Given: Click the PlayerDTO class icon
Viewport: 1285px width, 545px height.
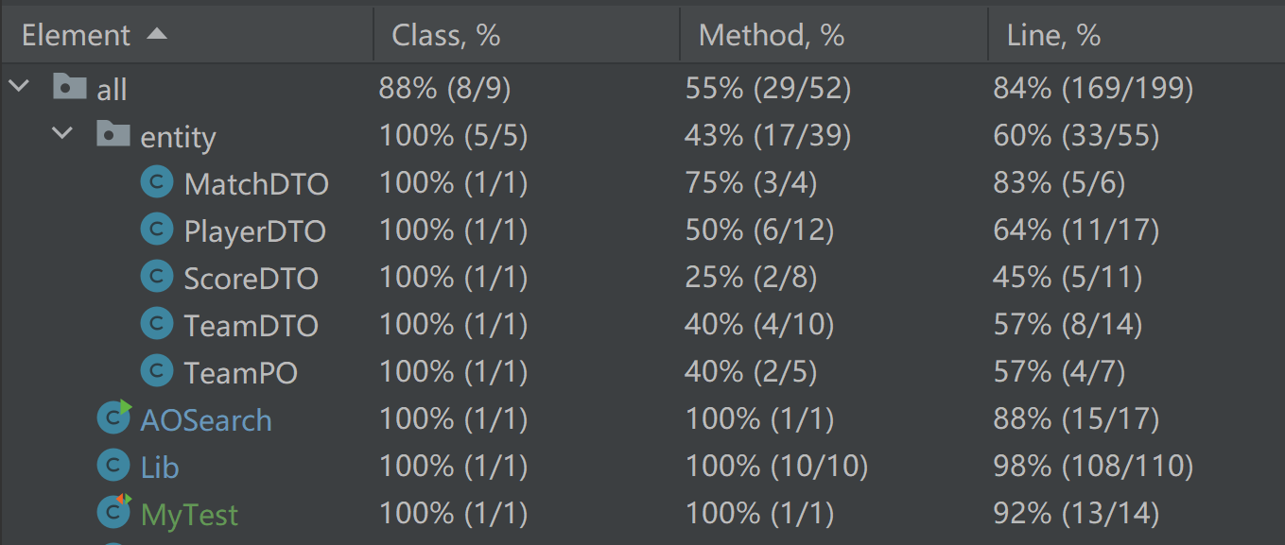Looking at the screenshot, I should pyautogui.click(x=156, y=230).
